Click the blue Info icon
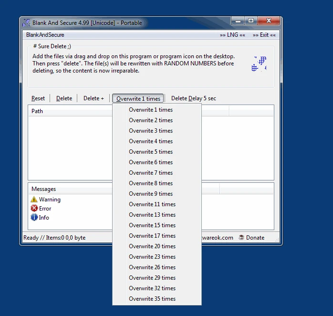333x316 pixels. pos(34,217)
